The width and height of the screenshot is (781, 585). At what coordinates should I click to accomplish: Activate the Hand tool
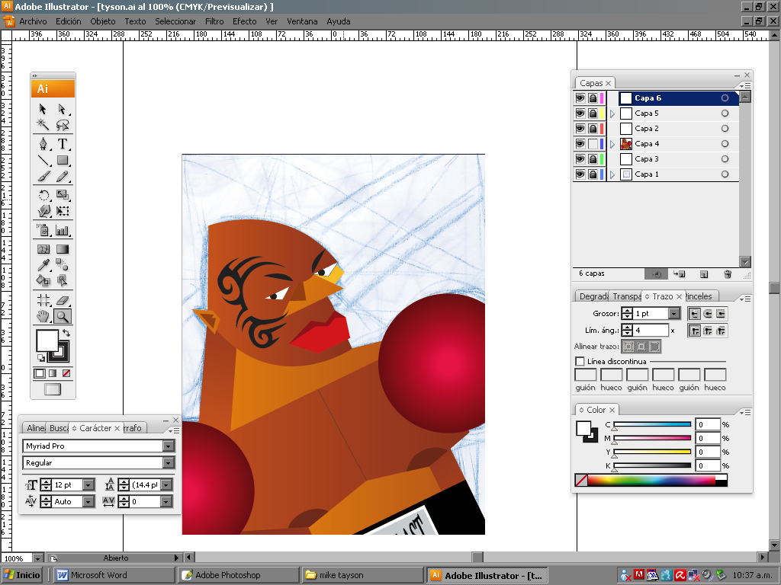(x=43, y=316)
